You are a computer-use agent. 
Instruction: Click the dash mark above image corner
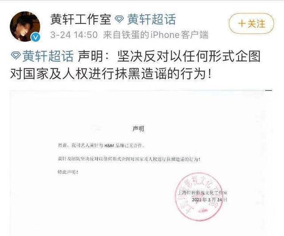[x=269, y=90]
